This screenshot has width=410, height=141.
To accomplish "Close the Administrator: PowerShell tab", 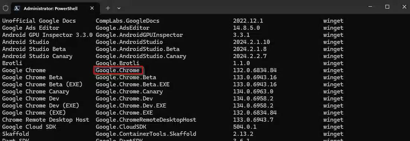I will tap(92, 8).
